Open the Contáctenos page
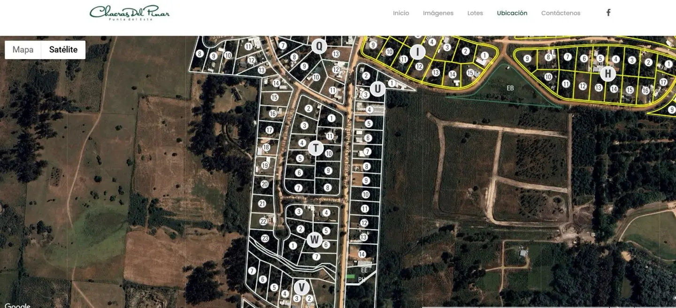Viewport: 676px width, 308px height. 561,13
